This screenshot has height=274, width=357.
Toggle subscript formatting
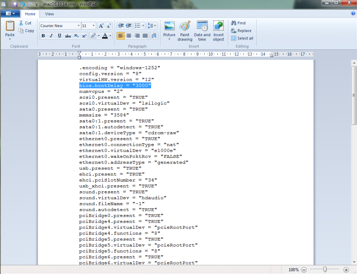pyautogui.click(x=76, y=36)
